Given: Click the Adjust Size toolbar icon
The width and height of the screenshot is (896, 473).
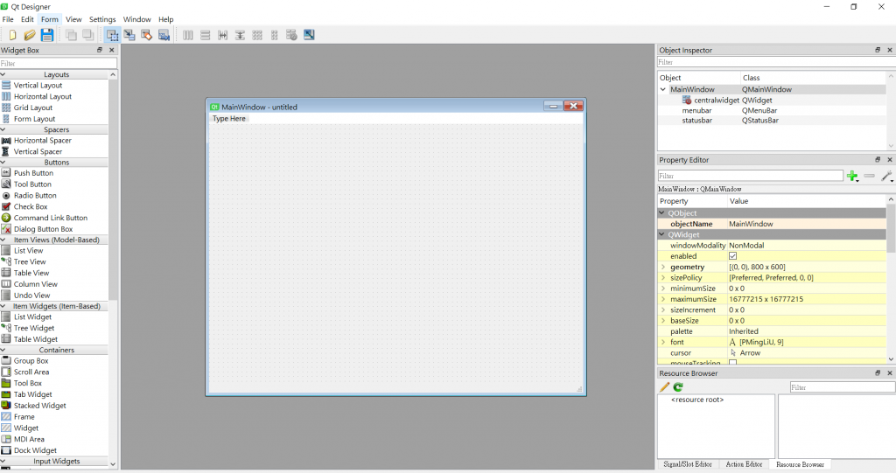Looking at the screenshot, I should (309, 36).
